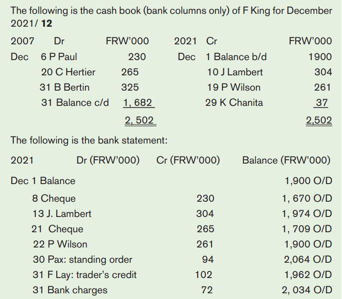342x299 pixels.
Task: Click the Cr (FRW'000) statement column header
Action: [188, 160]
